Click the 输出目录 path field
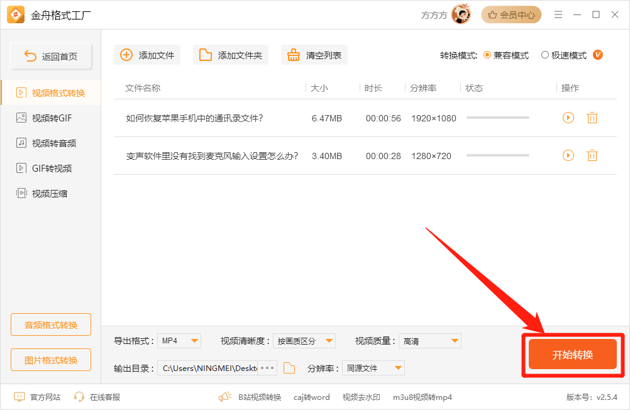Image resolution: width=630 pixels, height=410 pixels. tap(207, 368)
